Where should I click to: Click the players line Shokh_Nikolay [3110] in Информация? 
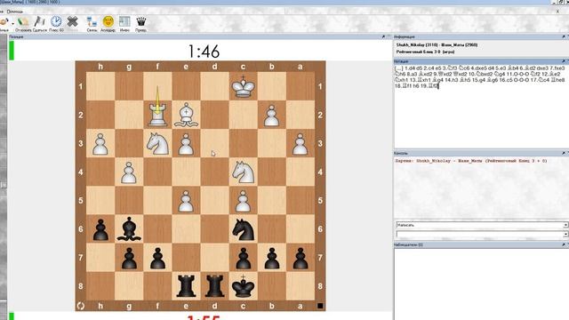pyautogui.click(x=437, y=45)
